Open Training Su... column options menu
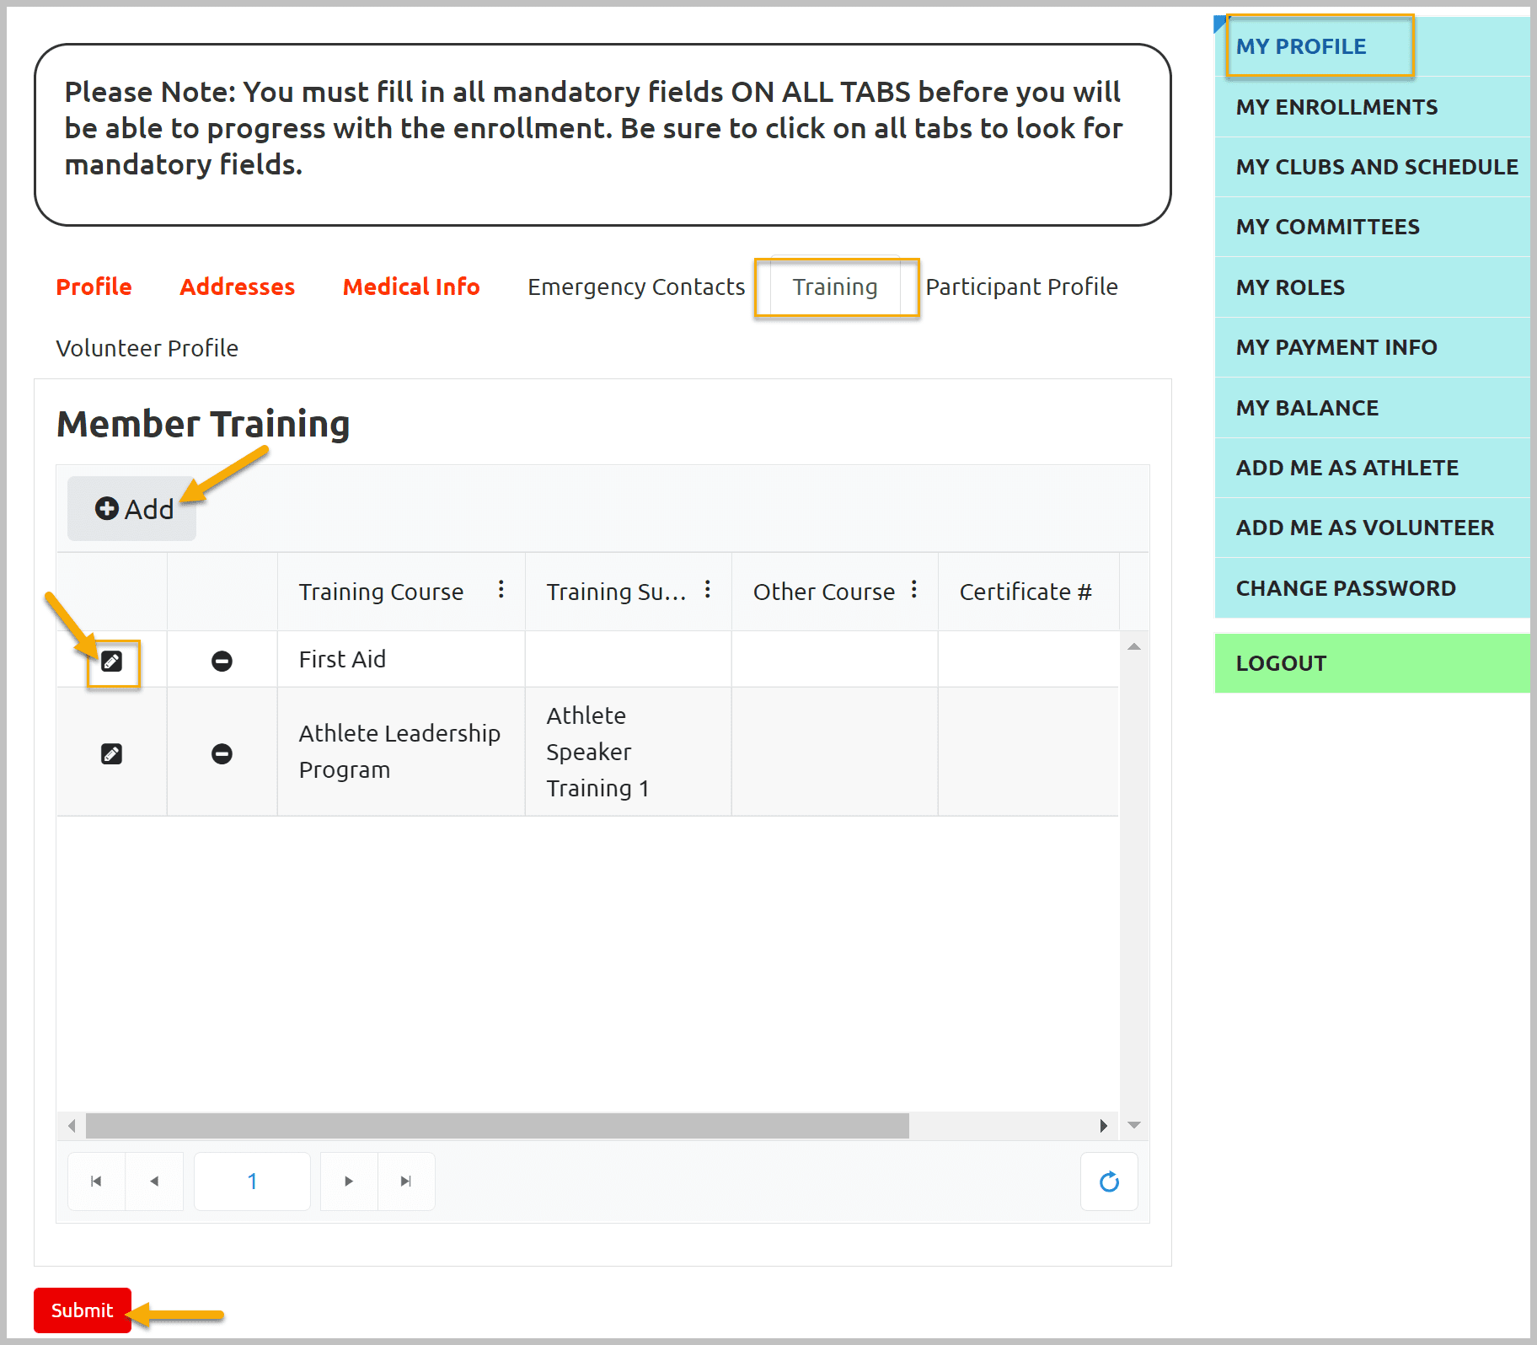The width and height of the screenshot is (1537, 1345). tap(708, 590)
